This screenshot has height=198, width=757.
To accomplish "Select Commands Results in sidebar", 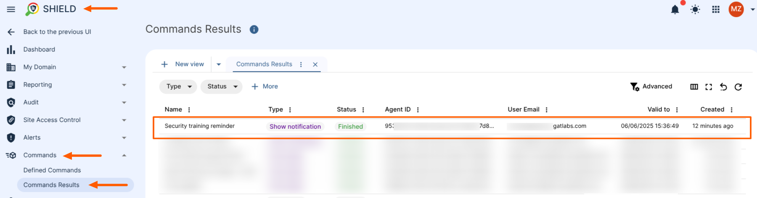I will 75,185.
